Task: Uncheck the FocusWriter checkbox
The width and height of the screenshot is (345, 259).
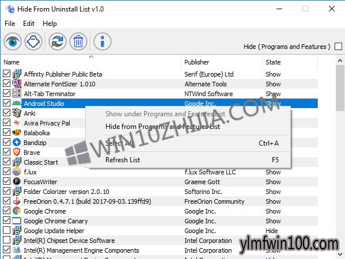Action: coord(6,181)
